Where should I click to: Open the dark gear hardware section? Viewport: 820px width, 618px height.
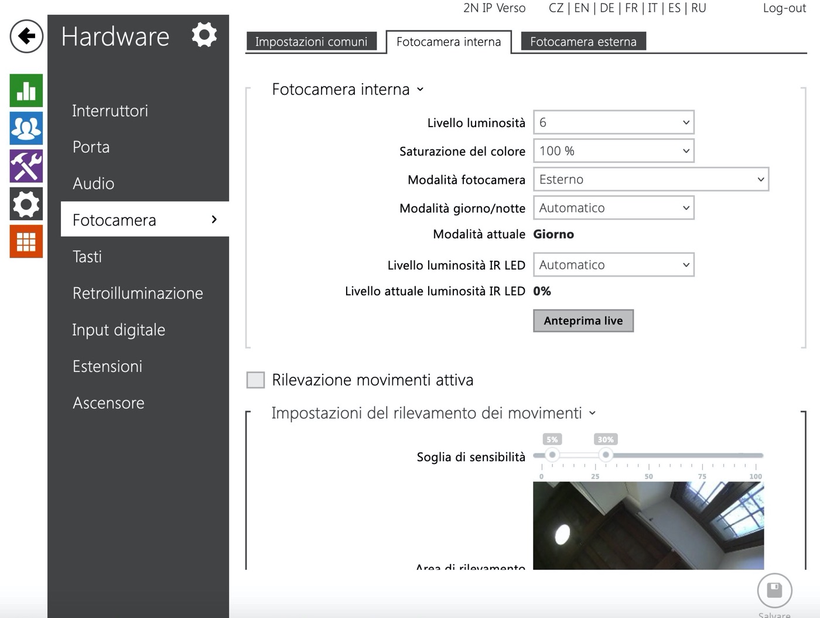pos(26,204)
